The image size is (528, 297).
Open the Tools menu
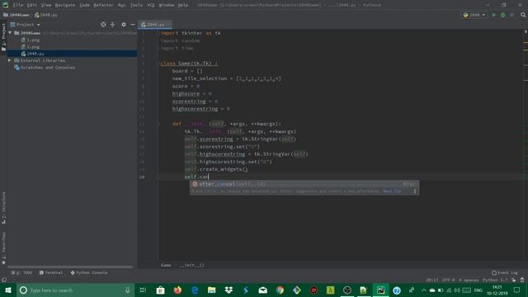pos(136,5)
